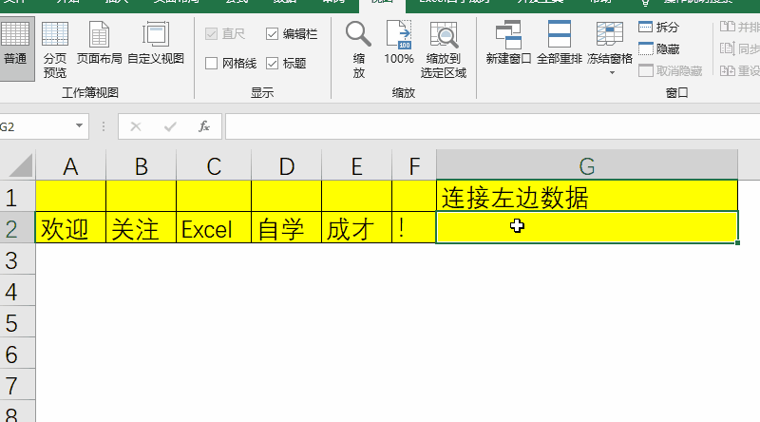Click cell containing 自学
The width and height of the screenshot is (760, 422).
pyautogui.click(x=287, y=227)
